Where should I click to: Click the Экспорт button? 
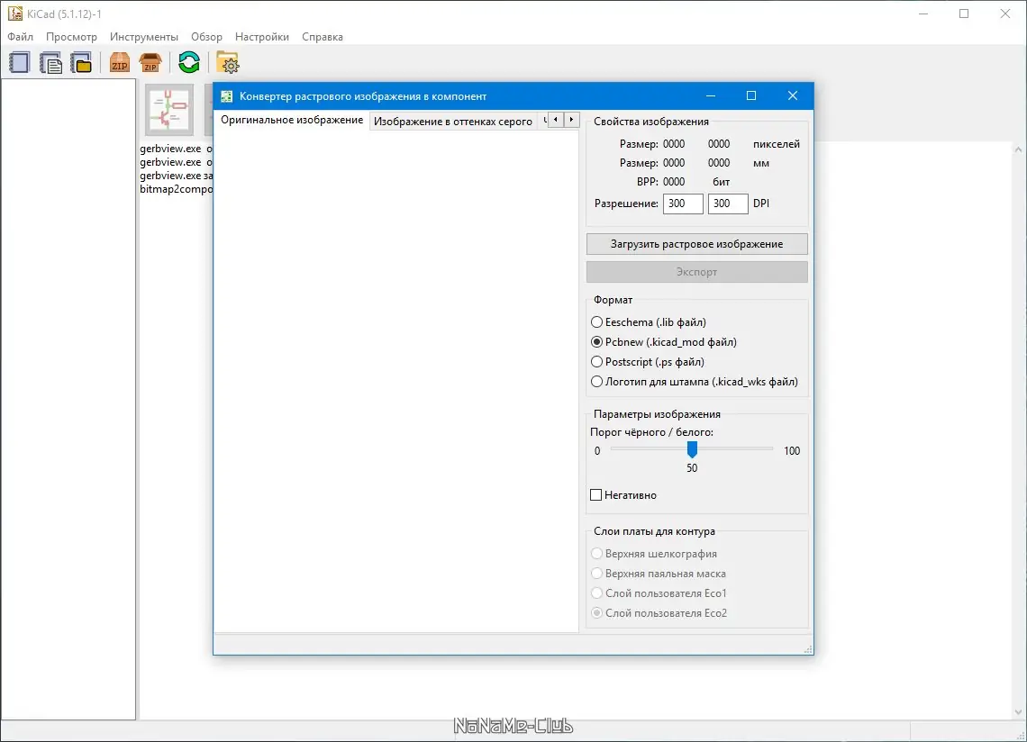[697, 272]
